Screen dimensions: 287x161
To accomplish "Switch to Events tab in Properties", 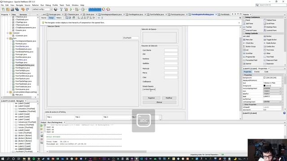I will click(257, 72).
